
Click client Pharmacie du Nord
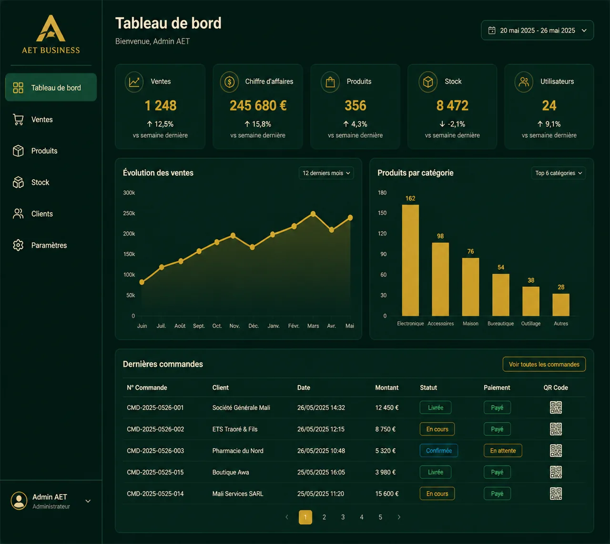238,451
